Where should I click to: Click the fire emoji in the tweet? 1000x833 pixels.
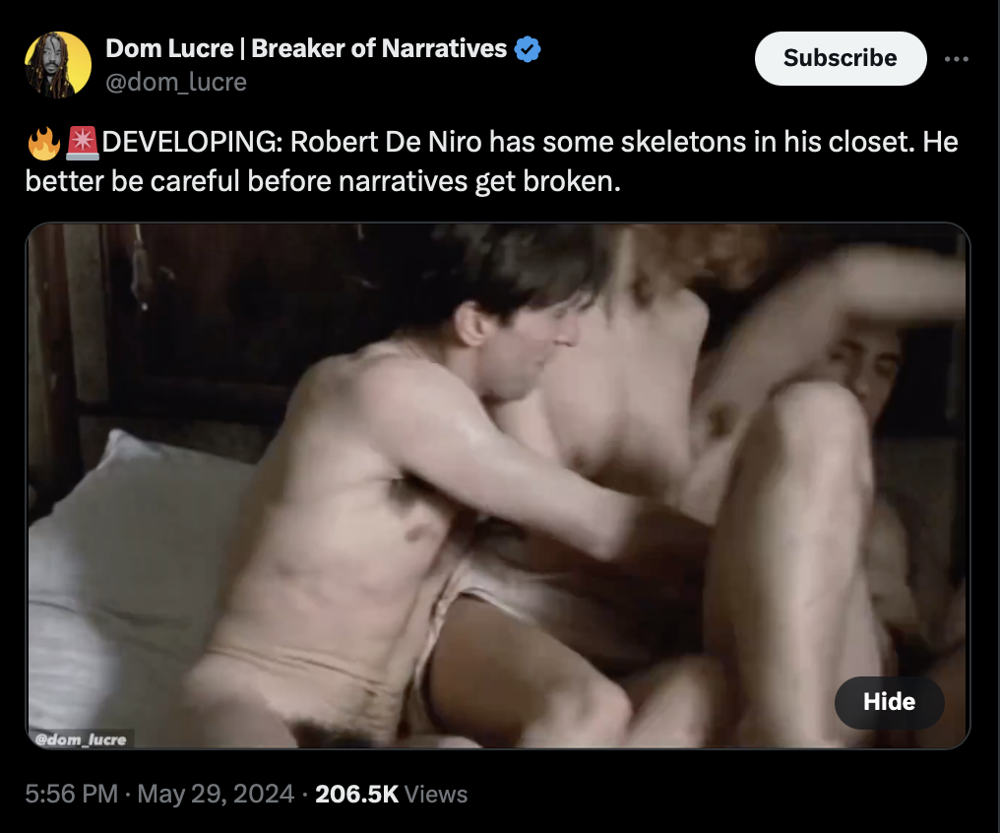(43, 142)
